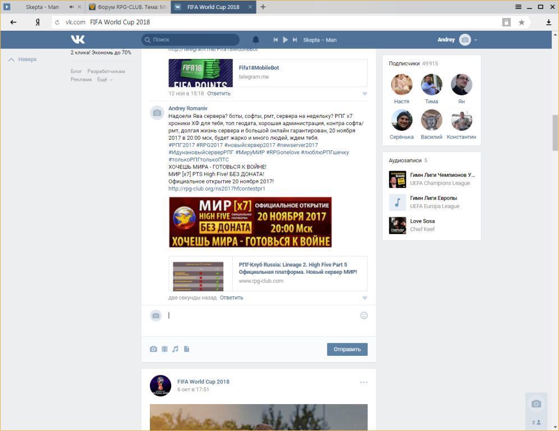559x431 pixels.
Task: Reload the vk.com page
Action: (x=57, y=22)
